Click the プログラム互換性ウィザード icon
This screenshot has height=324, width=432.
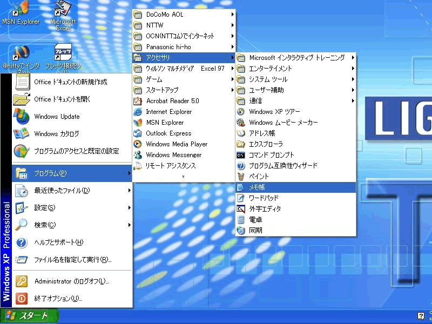pos(241,166)
